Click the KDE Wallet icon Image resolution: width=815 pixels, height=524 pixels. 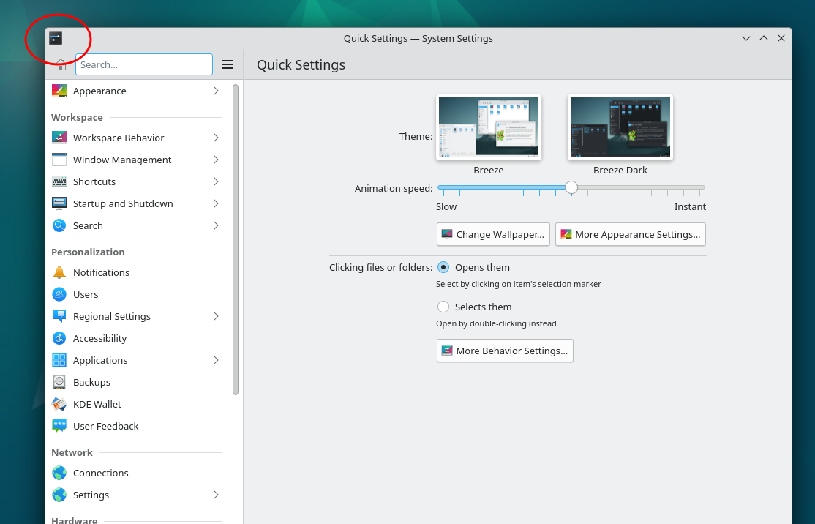pyautogui.click(x=59, y=404)
